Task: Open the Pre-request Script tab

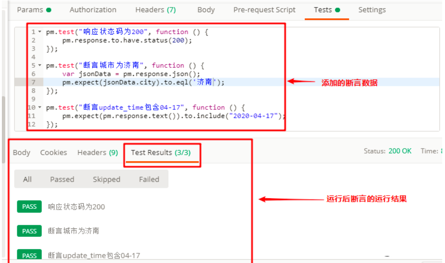Action: 264,10
